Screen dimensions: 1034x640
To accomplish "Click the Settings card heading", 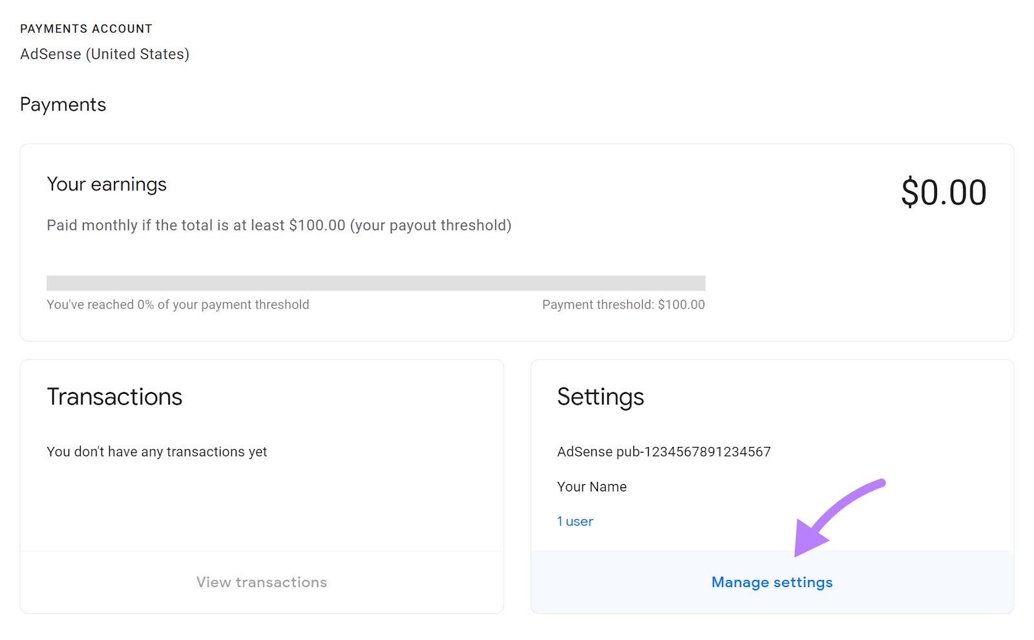I will [600, 397].
